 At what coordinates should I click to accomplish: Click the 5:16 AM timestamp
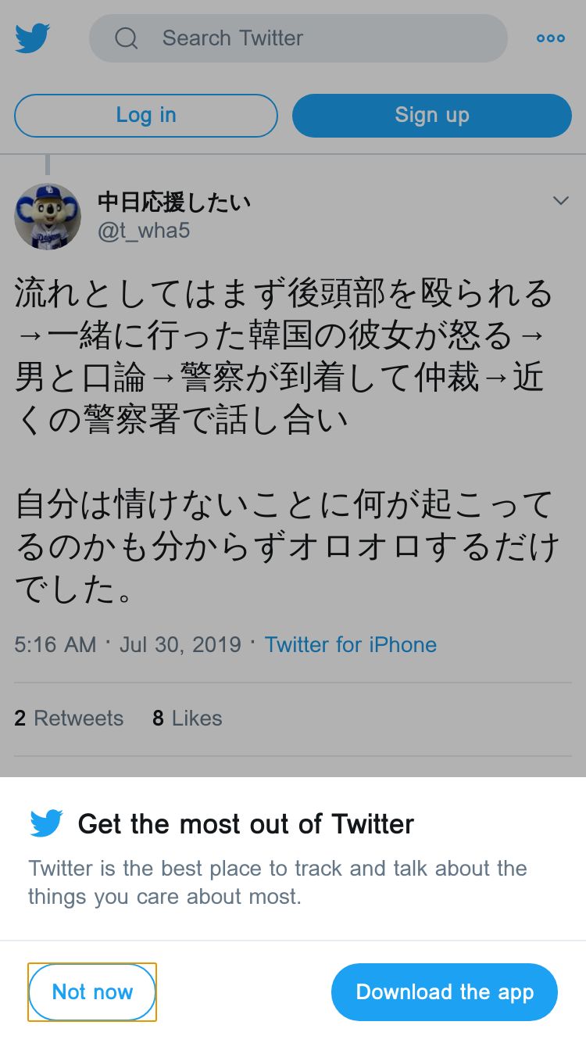point(55,645)
